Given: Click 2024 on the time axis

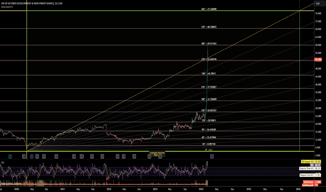Looking at the screenshot, I should 201,189.
